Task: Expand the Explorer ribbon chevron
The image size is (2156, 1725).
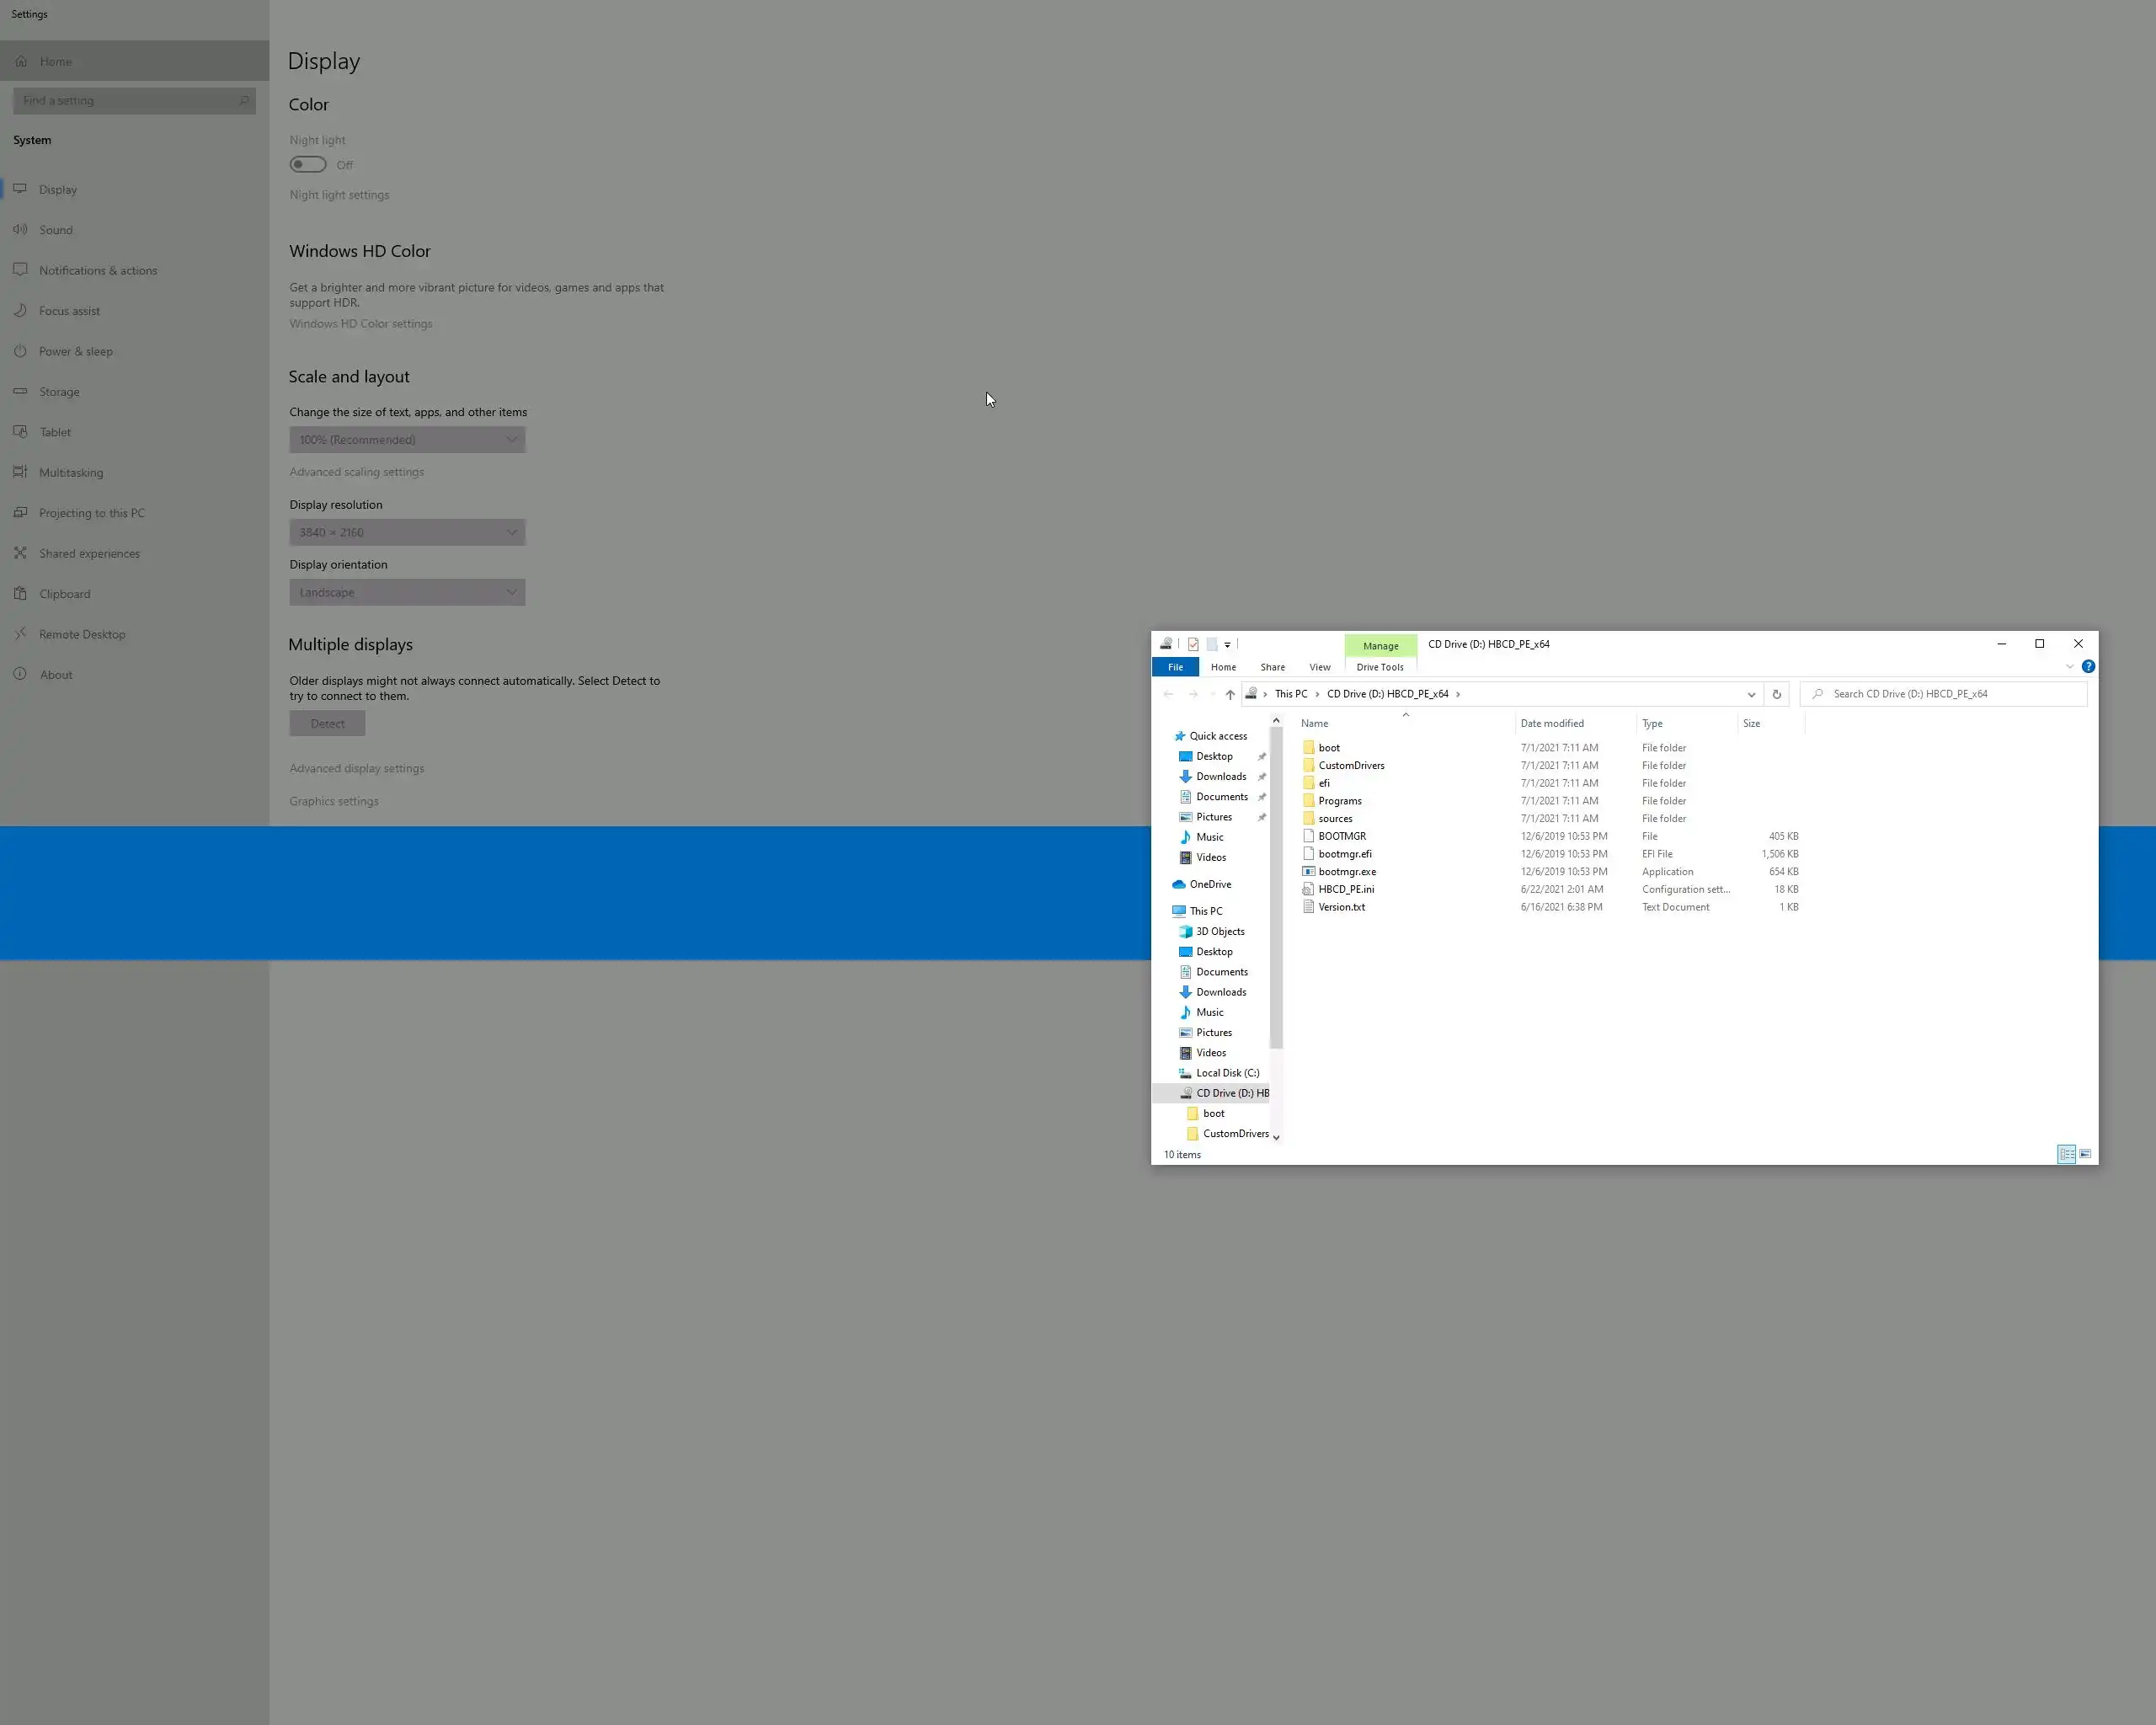Action: click(2069, 667)
